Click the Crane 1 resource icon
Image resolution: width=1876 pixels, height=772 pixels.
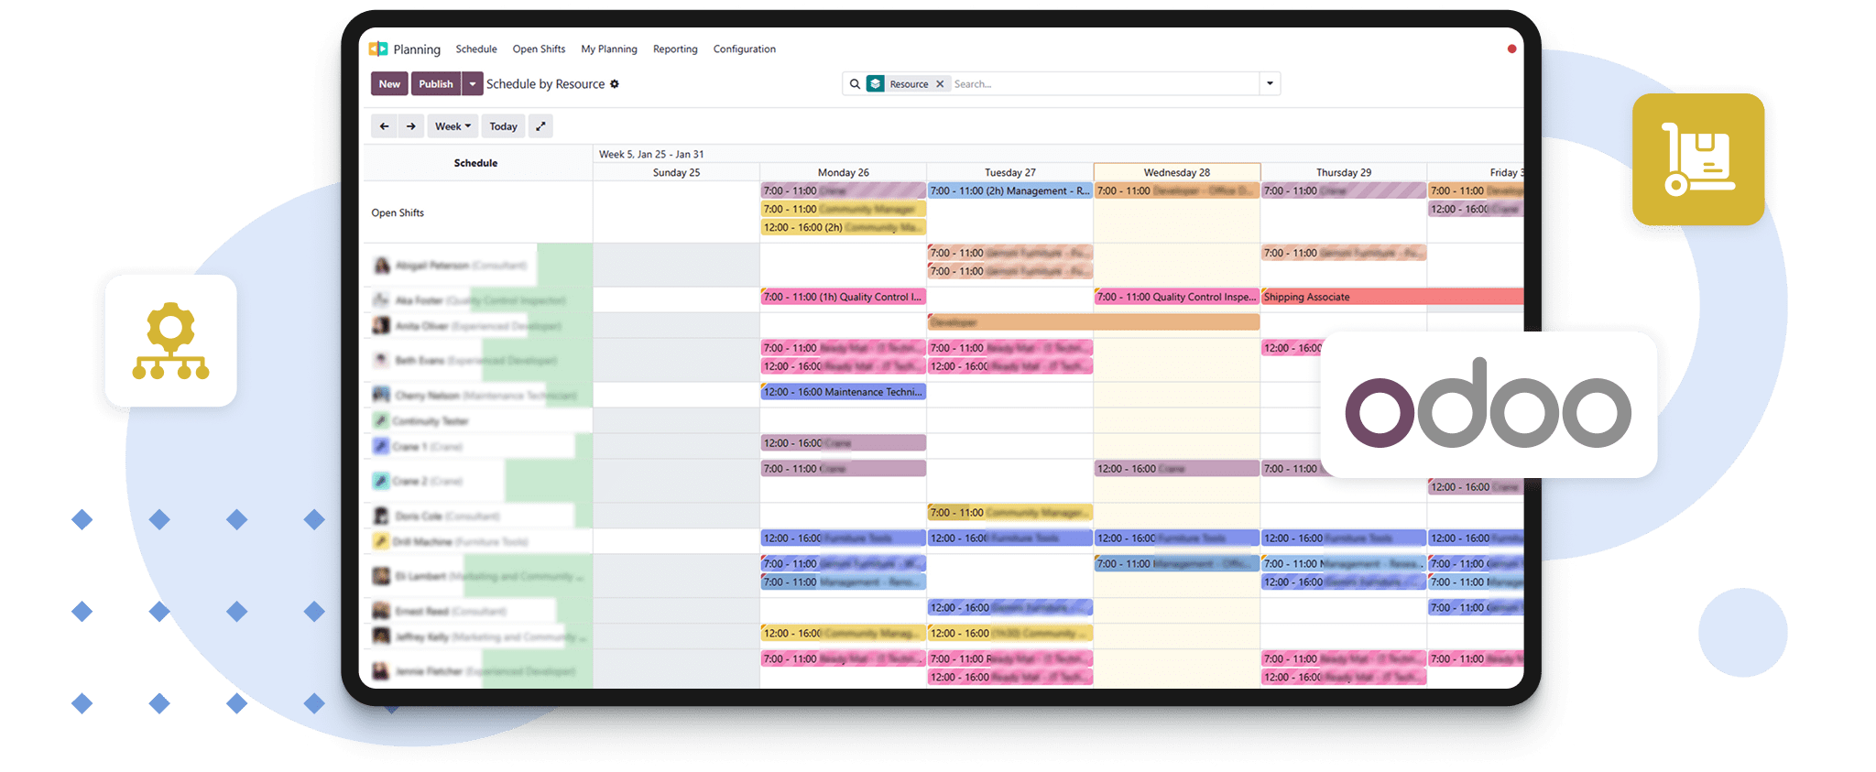(381, 446)
